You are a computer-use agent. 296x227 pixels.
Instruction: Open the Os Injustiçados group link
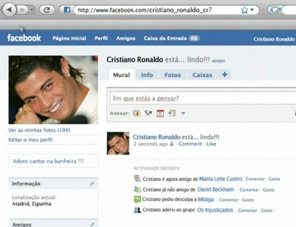tap(215, 210)
